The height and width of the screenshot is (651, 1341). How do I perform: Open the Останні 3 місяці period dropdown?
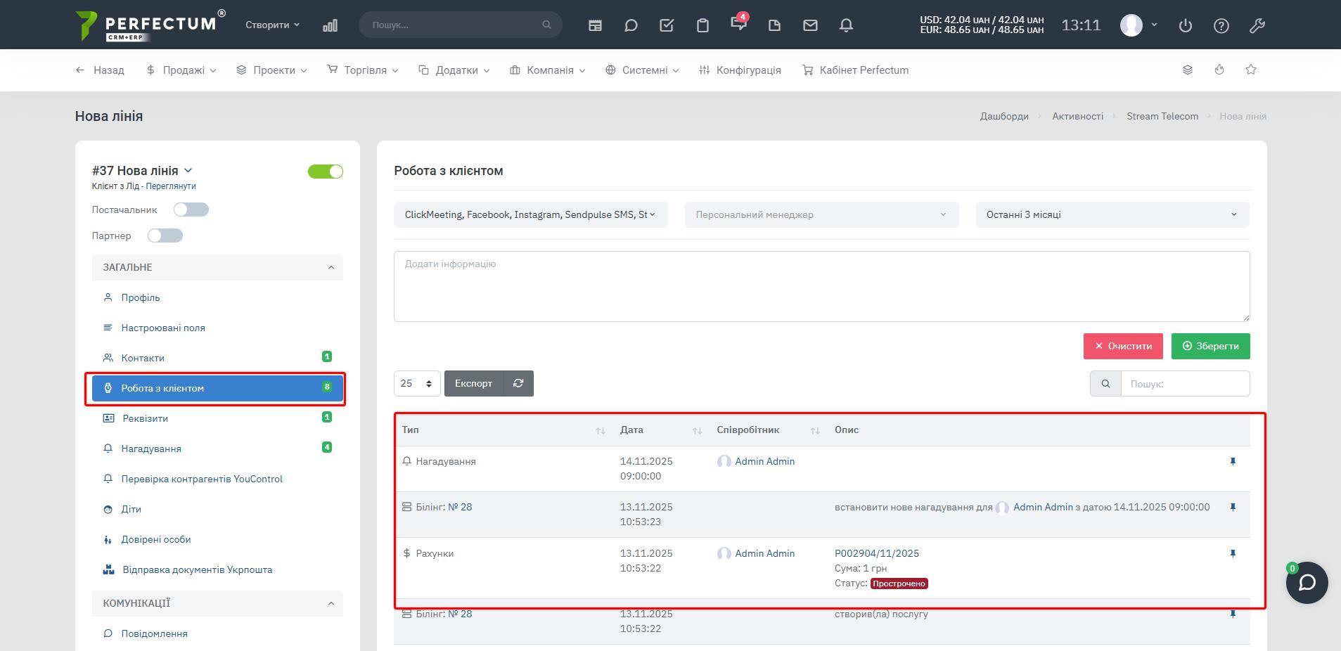[1112, 214]
